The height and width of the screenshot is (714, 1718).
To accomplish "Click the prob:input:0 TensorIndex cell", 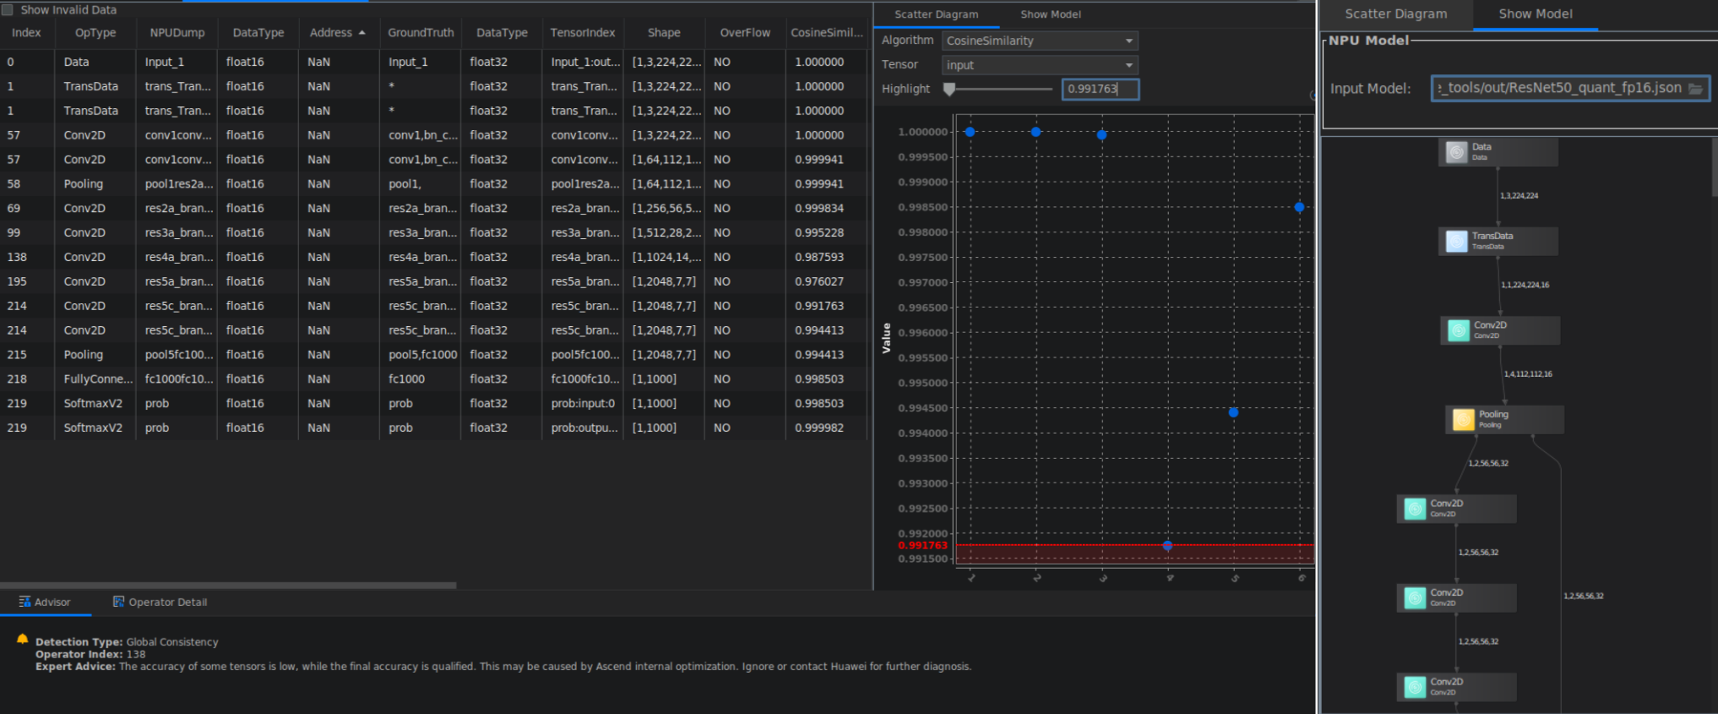I will 583,403.
